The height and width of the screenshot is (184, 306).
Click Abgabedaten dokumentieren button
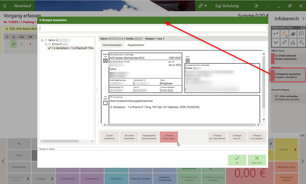point(149,137)
